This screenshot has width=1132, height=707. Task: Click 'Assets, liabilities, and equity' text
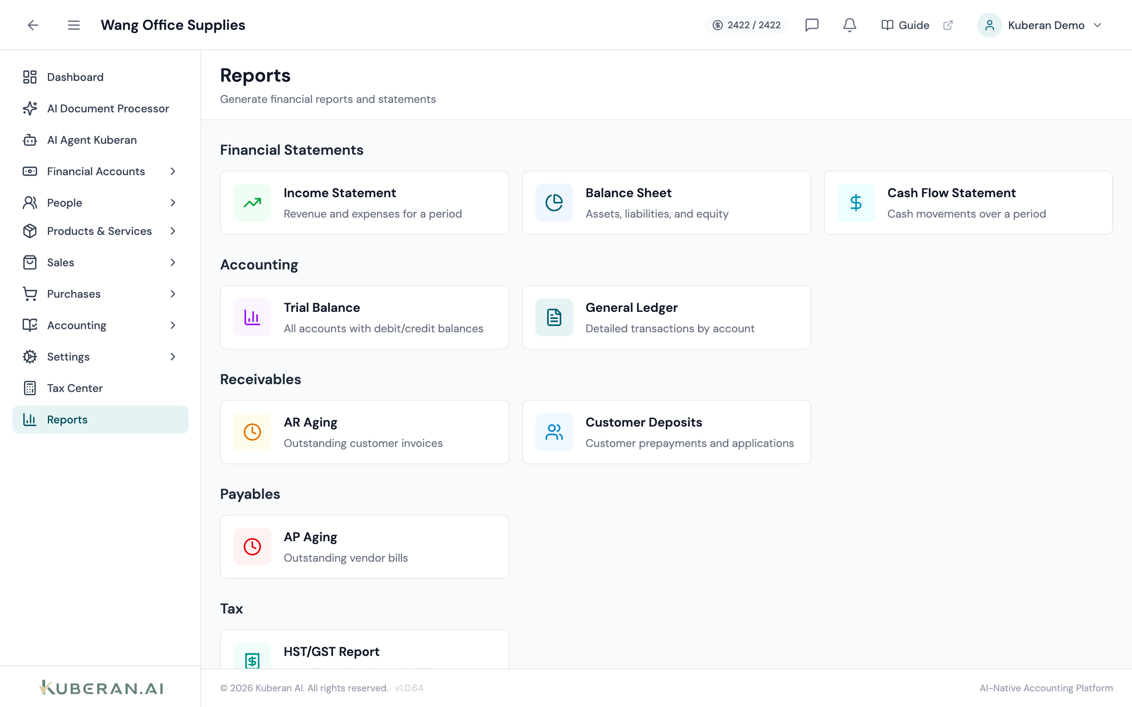[657, 214]
